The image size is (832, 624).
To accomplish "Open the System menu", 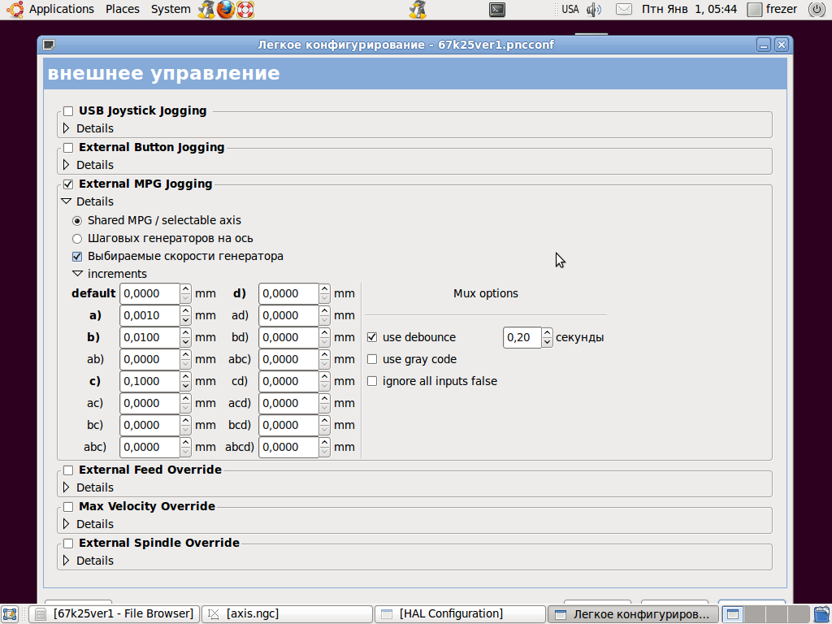I will pos(171,9).
